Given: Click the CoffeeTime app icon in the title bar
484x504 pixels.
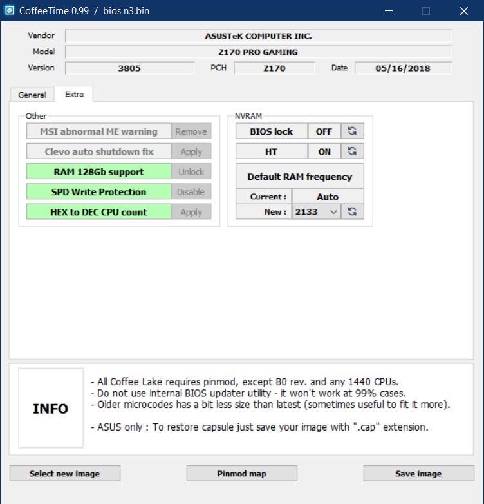Looking at the screenshot, I should (9, 10).
